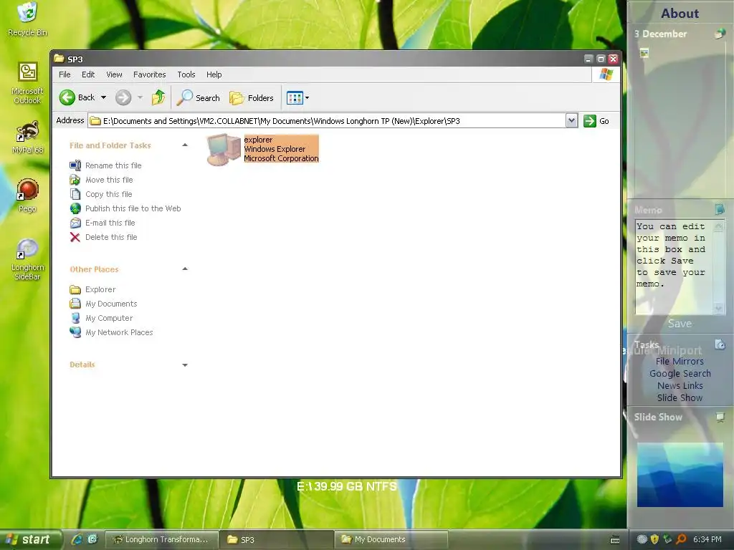Toggle the Folders pane
This screenshot has height=550, width=734.
[x=252, y=97]
